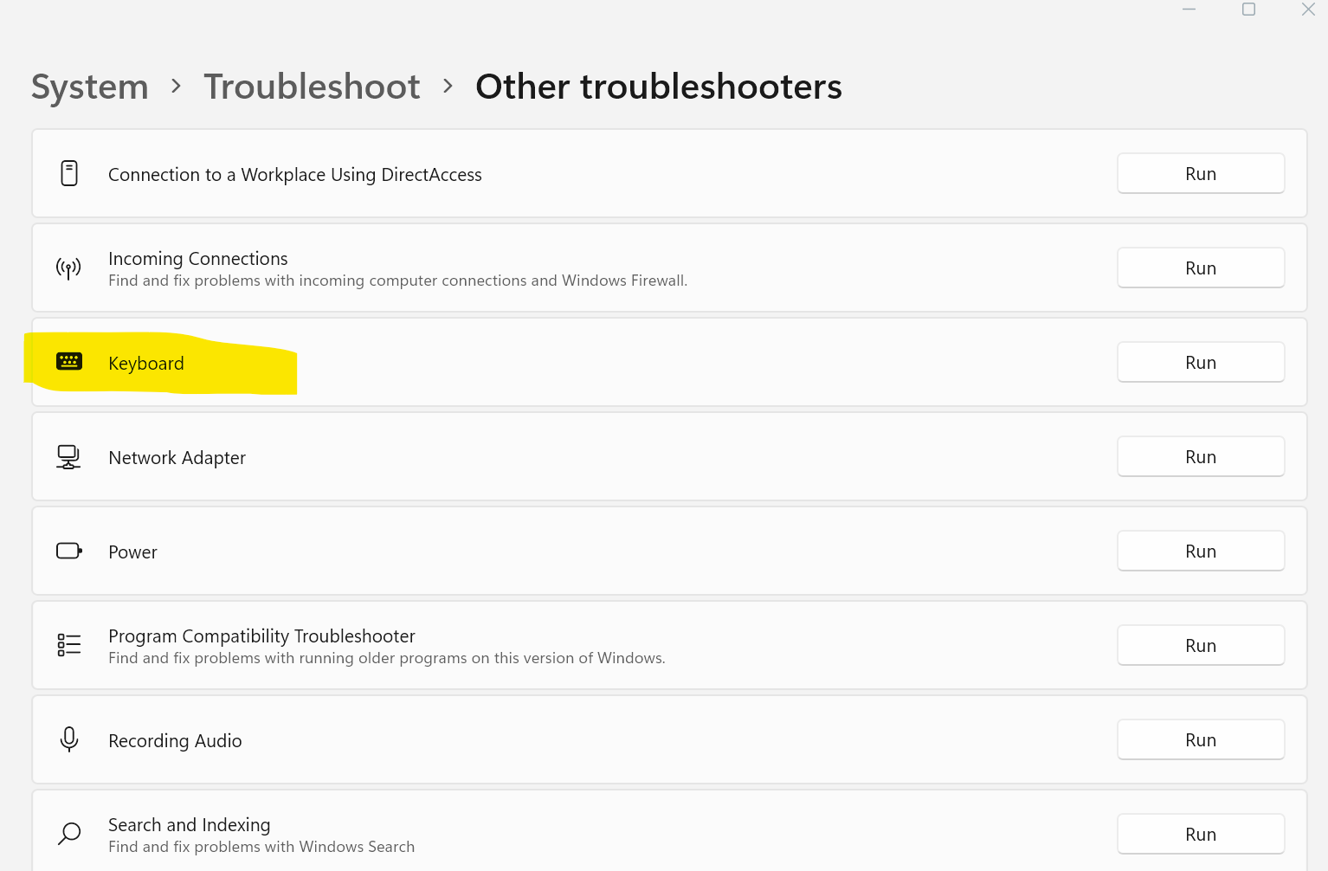
Task: Click the Incoming Connections antenna icon
Action: pos(68,268)
